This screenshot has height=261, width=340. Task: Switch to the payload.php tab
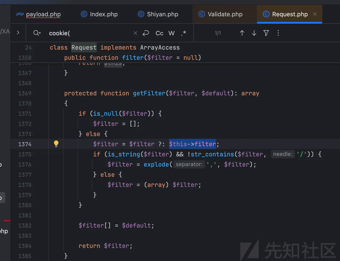coord(38,14)
